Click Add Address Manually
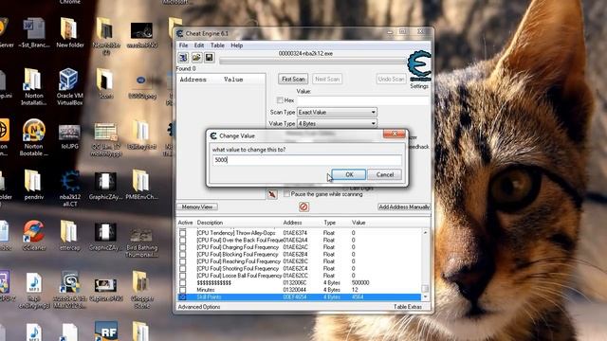 (x=404, y=206)
